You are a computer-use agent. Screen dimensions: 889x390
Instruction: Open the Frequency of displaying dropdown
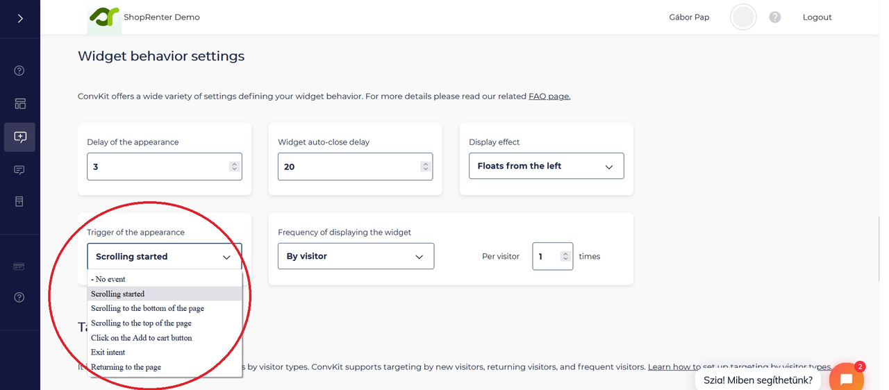(x=356, y=256)
